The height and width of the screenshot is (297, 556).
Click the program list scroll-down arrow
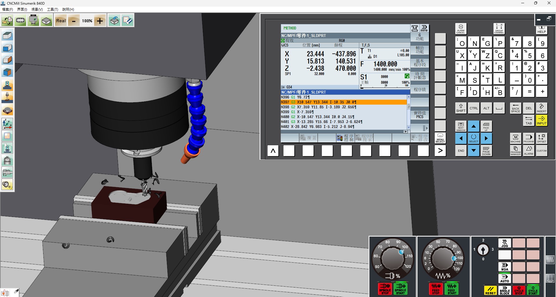tap(409, 127)
